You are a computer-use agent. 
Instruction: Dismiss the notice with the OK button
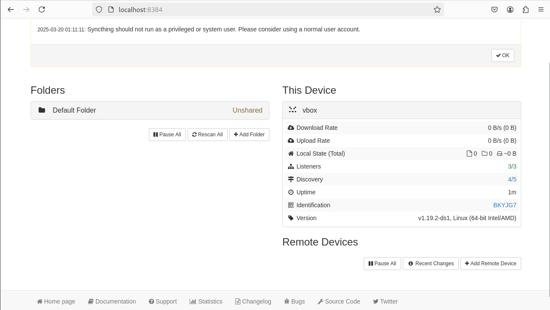pyautogui.click(x=502, y=55)
